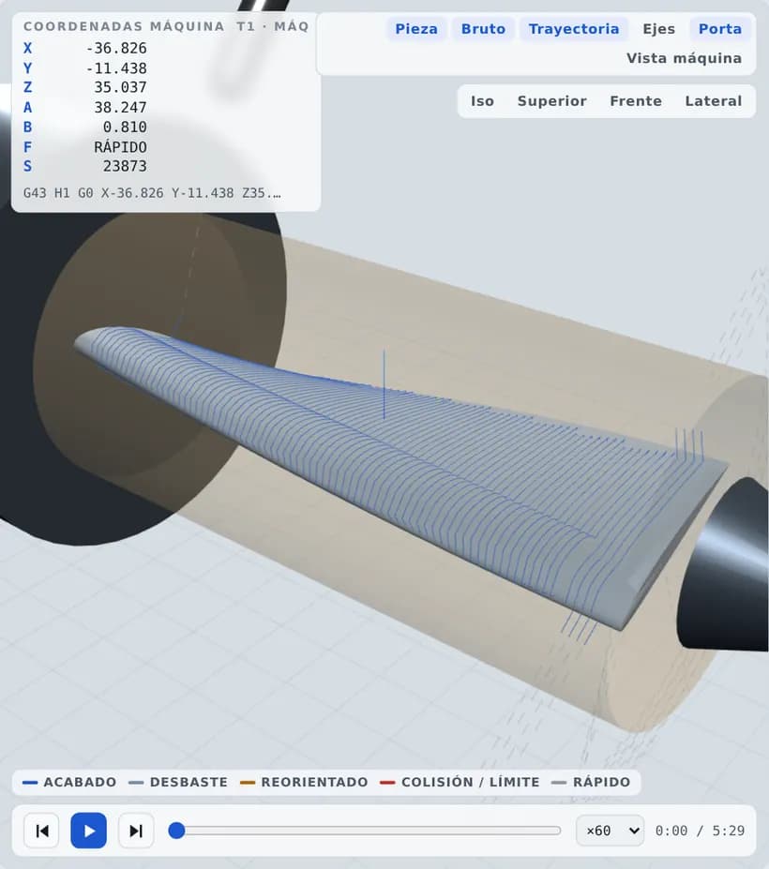The image size is (769, 869).
Task: Switch on Vista máquina mode
Action: tap(685, 58)
